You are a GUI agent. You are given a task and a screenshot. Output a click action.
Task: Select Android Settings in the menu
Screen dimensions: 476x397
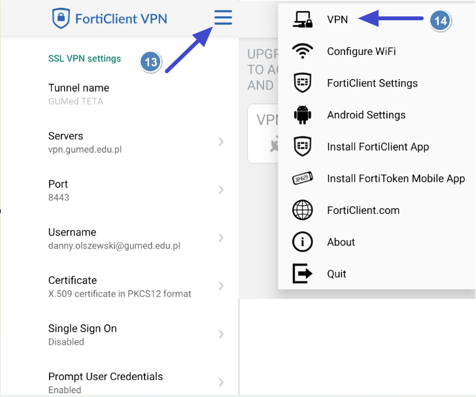(x=377, y=115)
